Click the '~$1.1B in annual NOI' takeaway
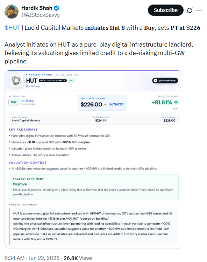 50,142
